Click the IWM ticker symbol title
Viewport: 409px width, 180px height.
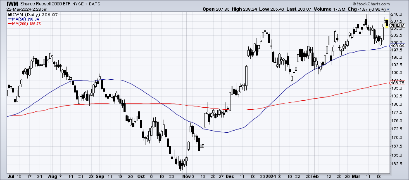(x=12, y=4)
